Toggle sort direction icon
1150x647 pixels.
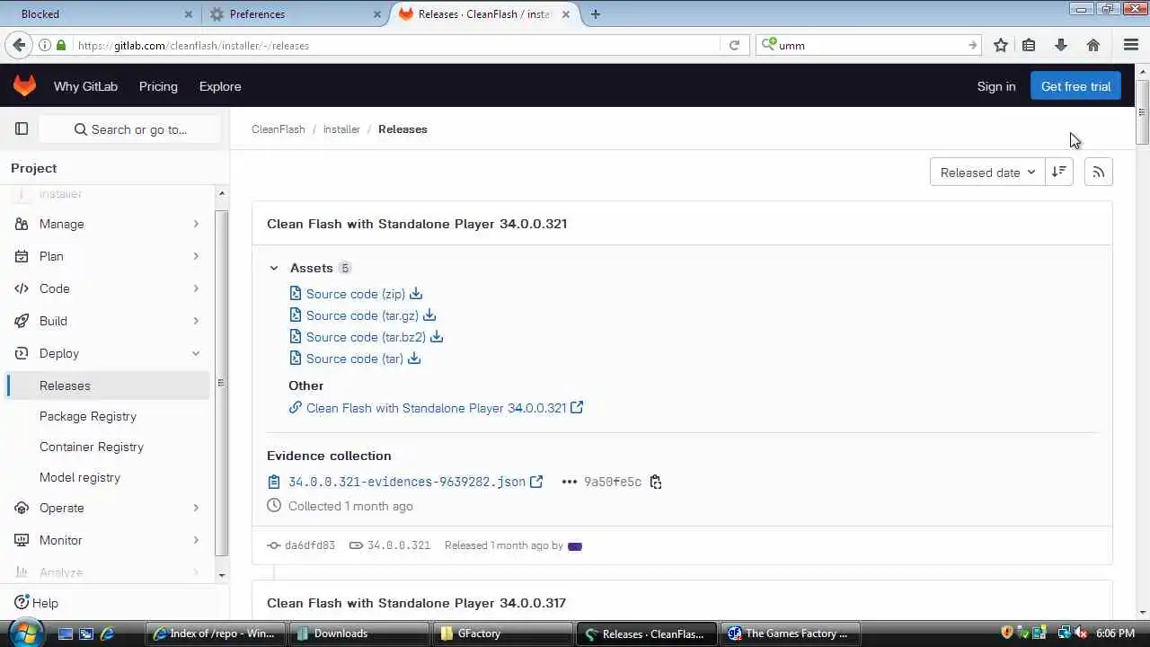1059,173
